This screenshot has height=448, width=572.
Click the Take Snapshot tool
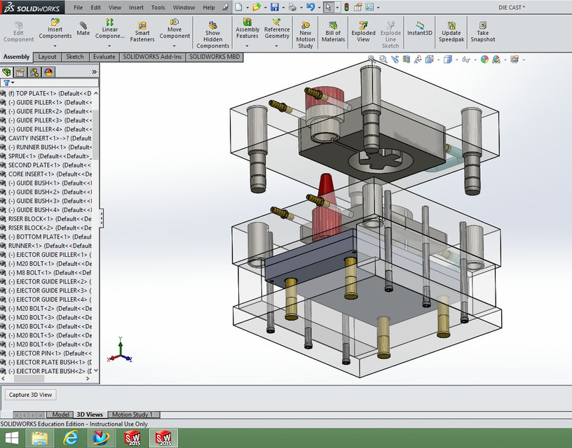pyautogui.click(x=482, y=31)
